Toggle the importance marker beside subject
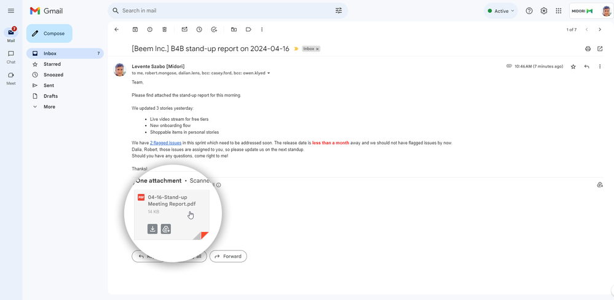 [296, 49]
